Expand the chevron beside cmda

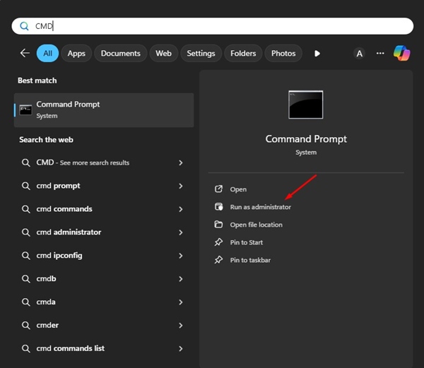click(181, 302)
